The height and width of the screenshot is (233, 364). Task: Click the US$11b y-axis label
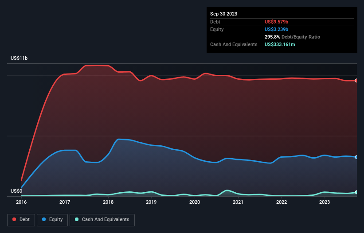click(x=19, y=58)
